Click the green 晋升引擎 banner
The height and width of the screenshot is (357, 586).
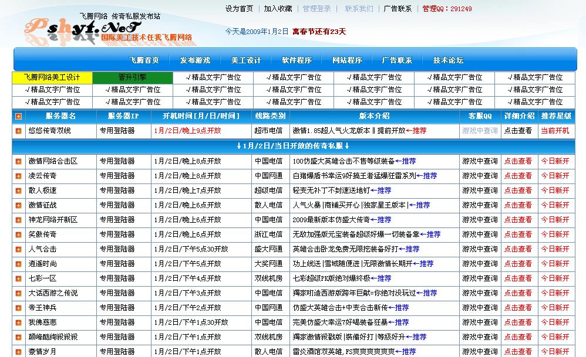pyautogui.click(x=132, y=77)
